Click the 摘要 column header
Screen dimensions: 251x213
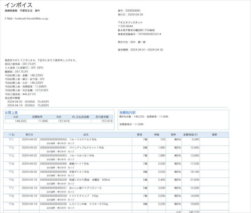point(214,135)
